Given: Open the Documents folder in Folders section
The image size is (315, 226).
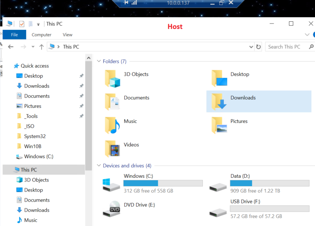Looking at the screenshot, I should click(x=112, y=102).
